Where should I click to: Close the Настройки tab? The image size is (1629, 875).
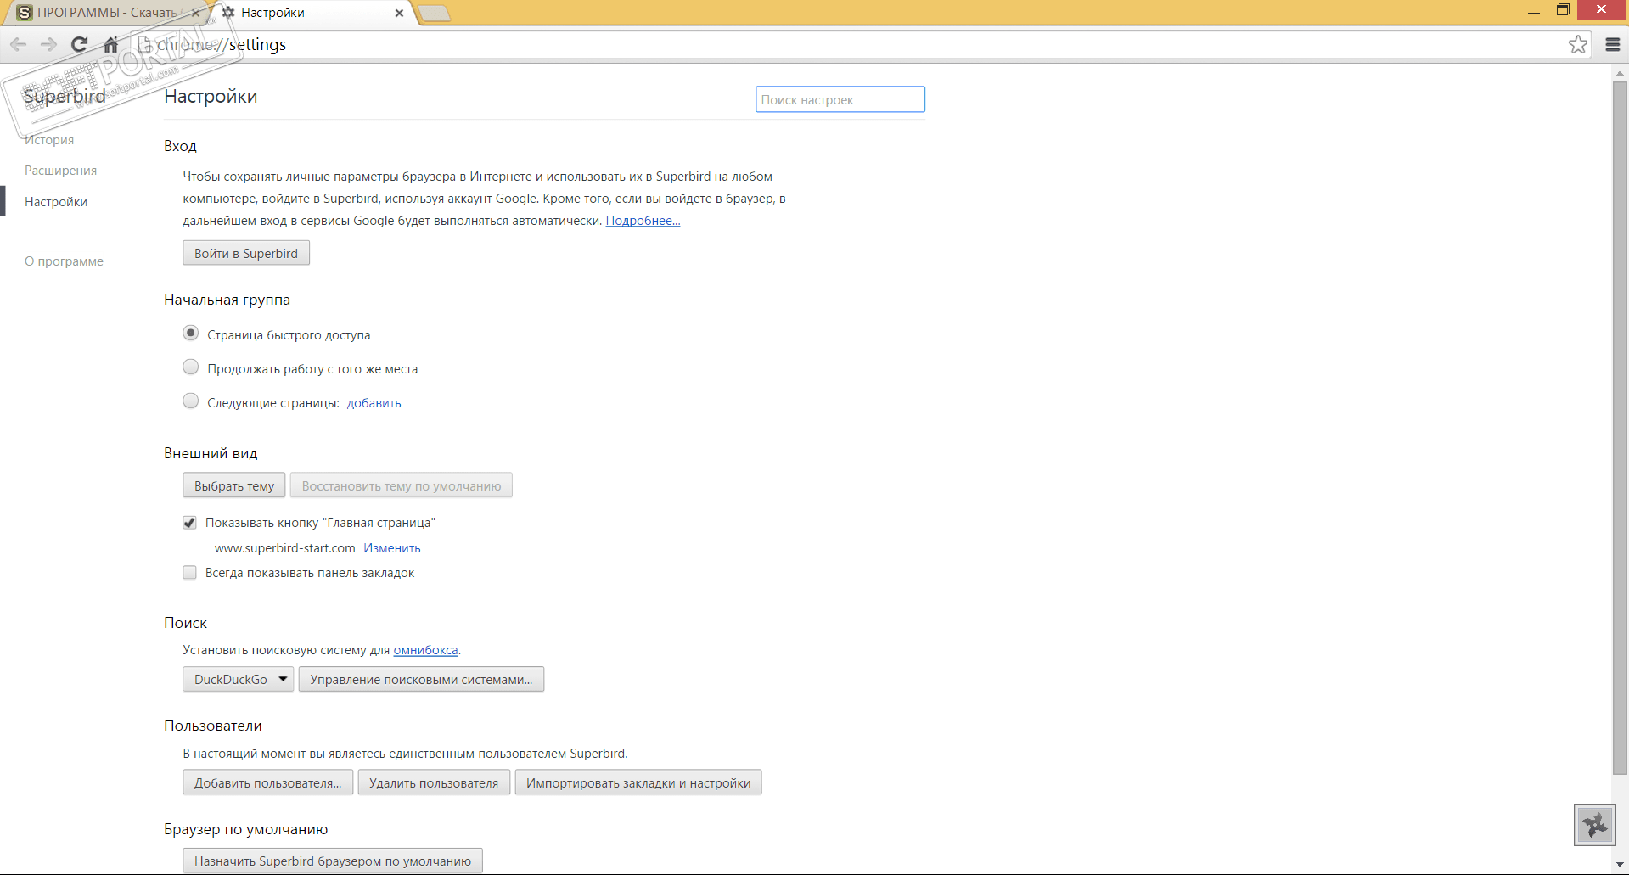click(x=399, y=13)
